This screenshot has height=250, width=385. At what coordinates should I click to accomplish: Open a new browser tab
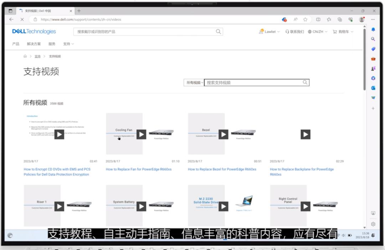point(79,11)
